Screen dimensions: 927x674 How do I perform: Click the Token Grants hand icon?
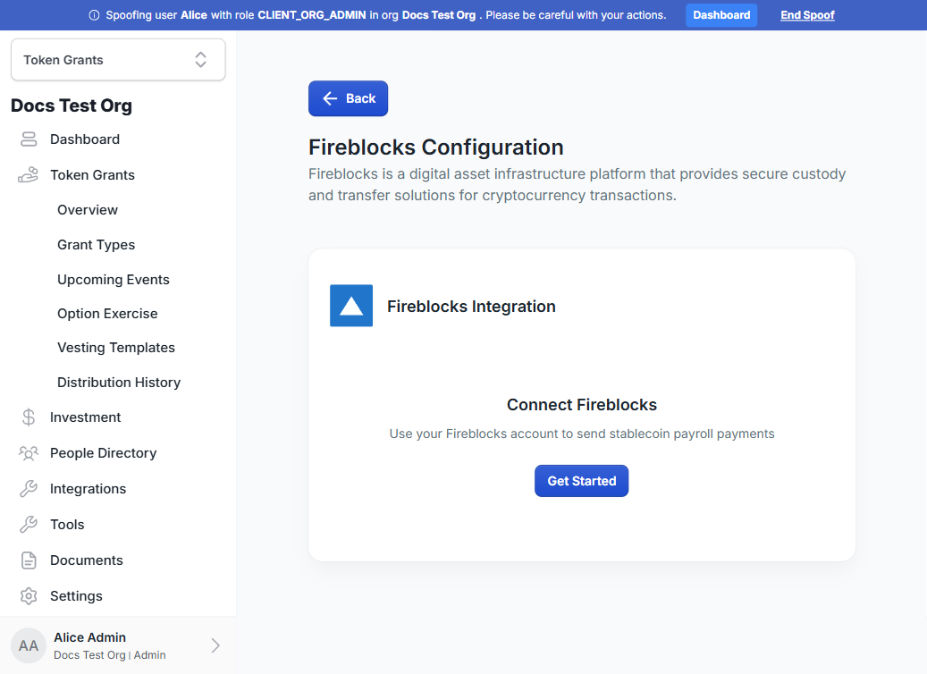[x=28, y=175]
